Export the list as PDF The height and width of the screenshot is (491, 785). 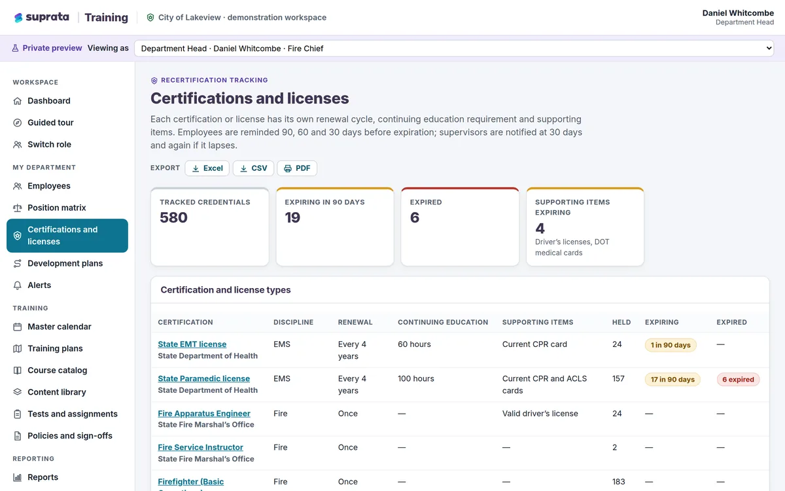pos(297,168)
